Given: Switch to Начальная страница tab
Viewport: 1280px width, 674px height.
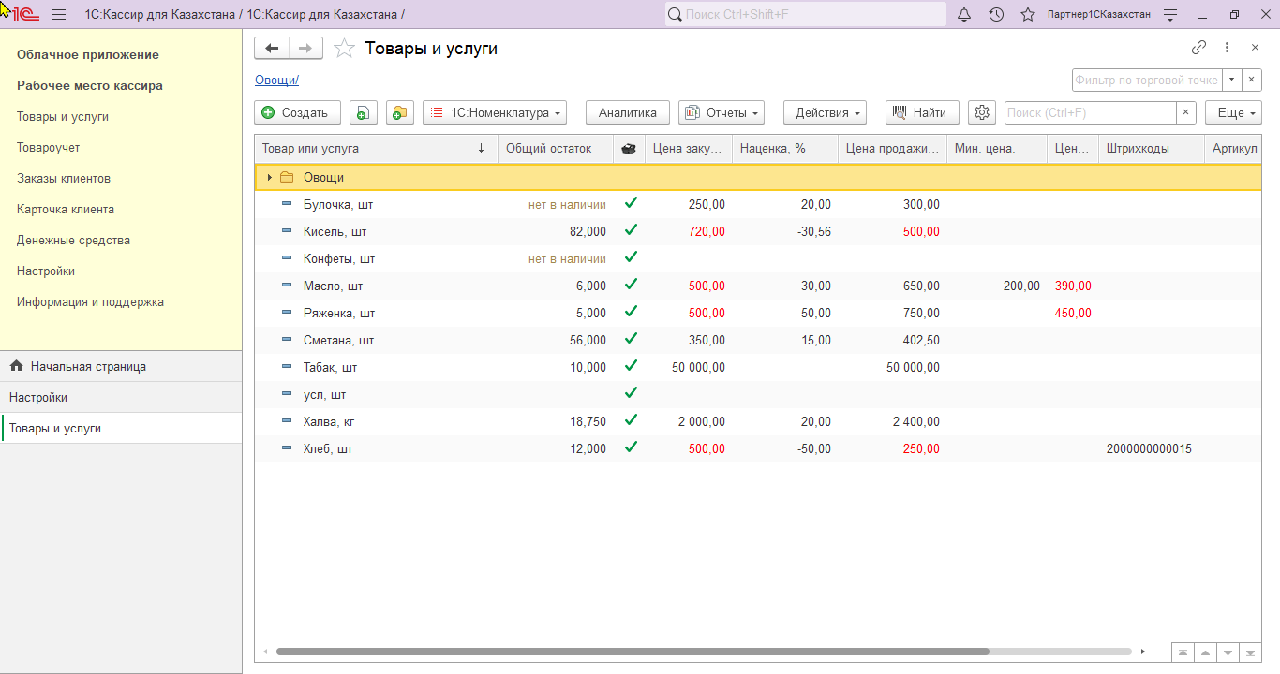Looking at the screenshot, I should tap(88, 367).
